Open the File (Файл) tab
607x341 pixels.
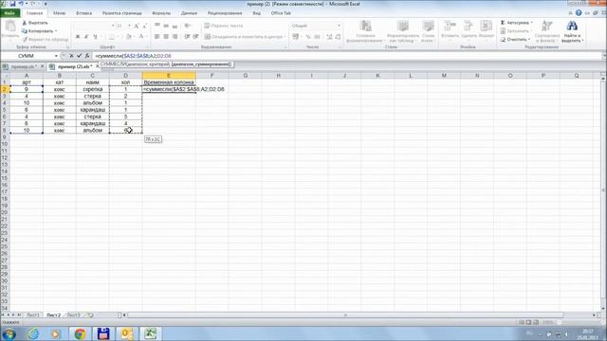(10, 13)
